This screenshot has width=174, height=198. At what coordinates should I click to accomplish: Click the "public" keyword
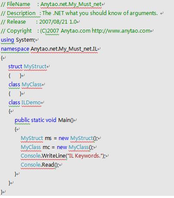(x=22, y=120)
